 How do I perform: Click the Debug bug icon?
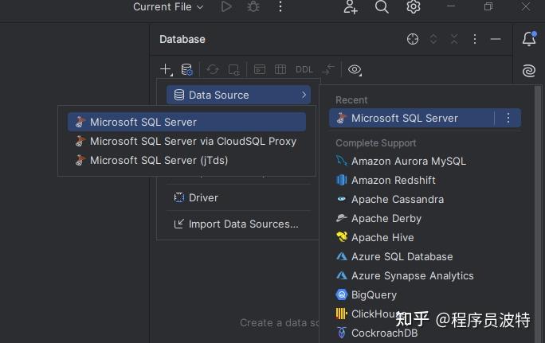pos(253,7)
